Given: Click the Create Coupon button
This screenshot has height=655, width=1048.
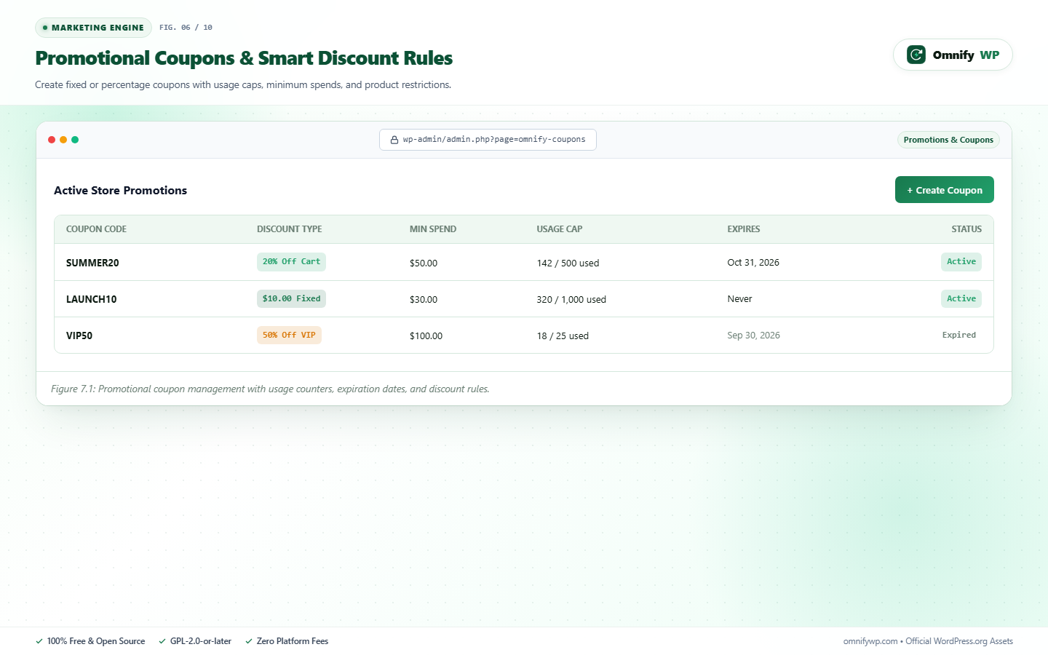Looking at the screenshot, I should (945, 190).
